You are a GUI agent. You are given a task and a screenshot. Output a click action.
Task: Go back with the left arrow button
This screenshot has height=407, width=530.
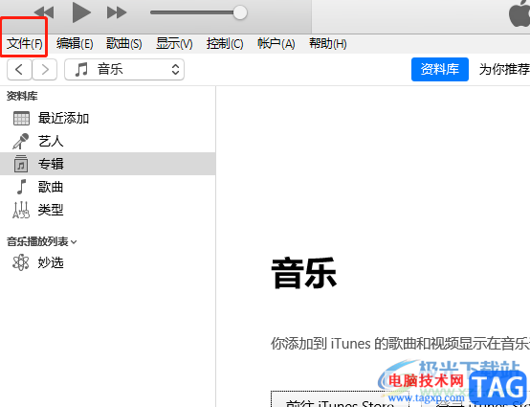(19, 69)
